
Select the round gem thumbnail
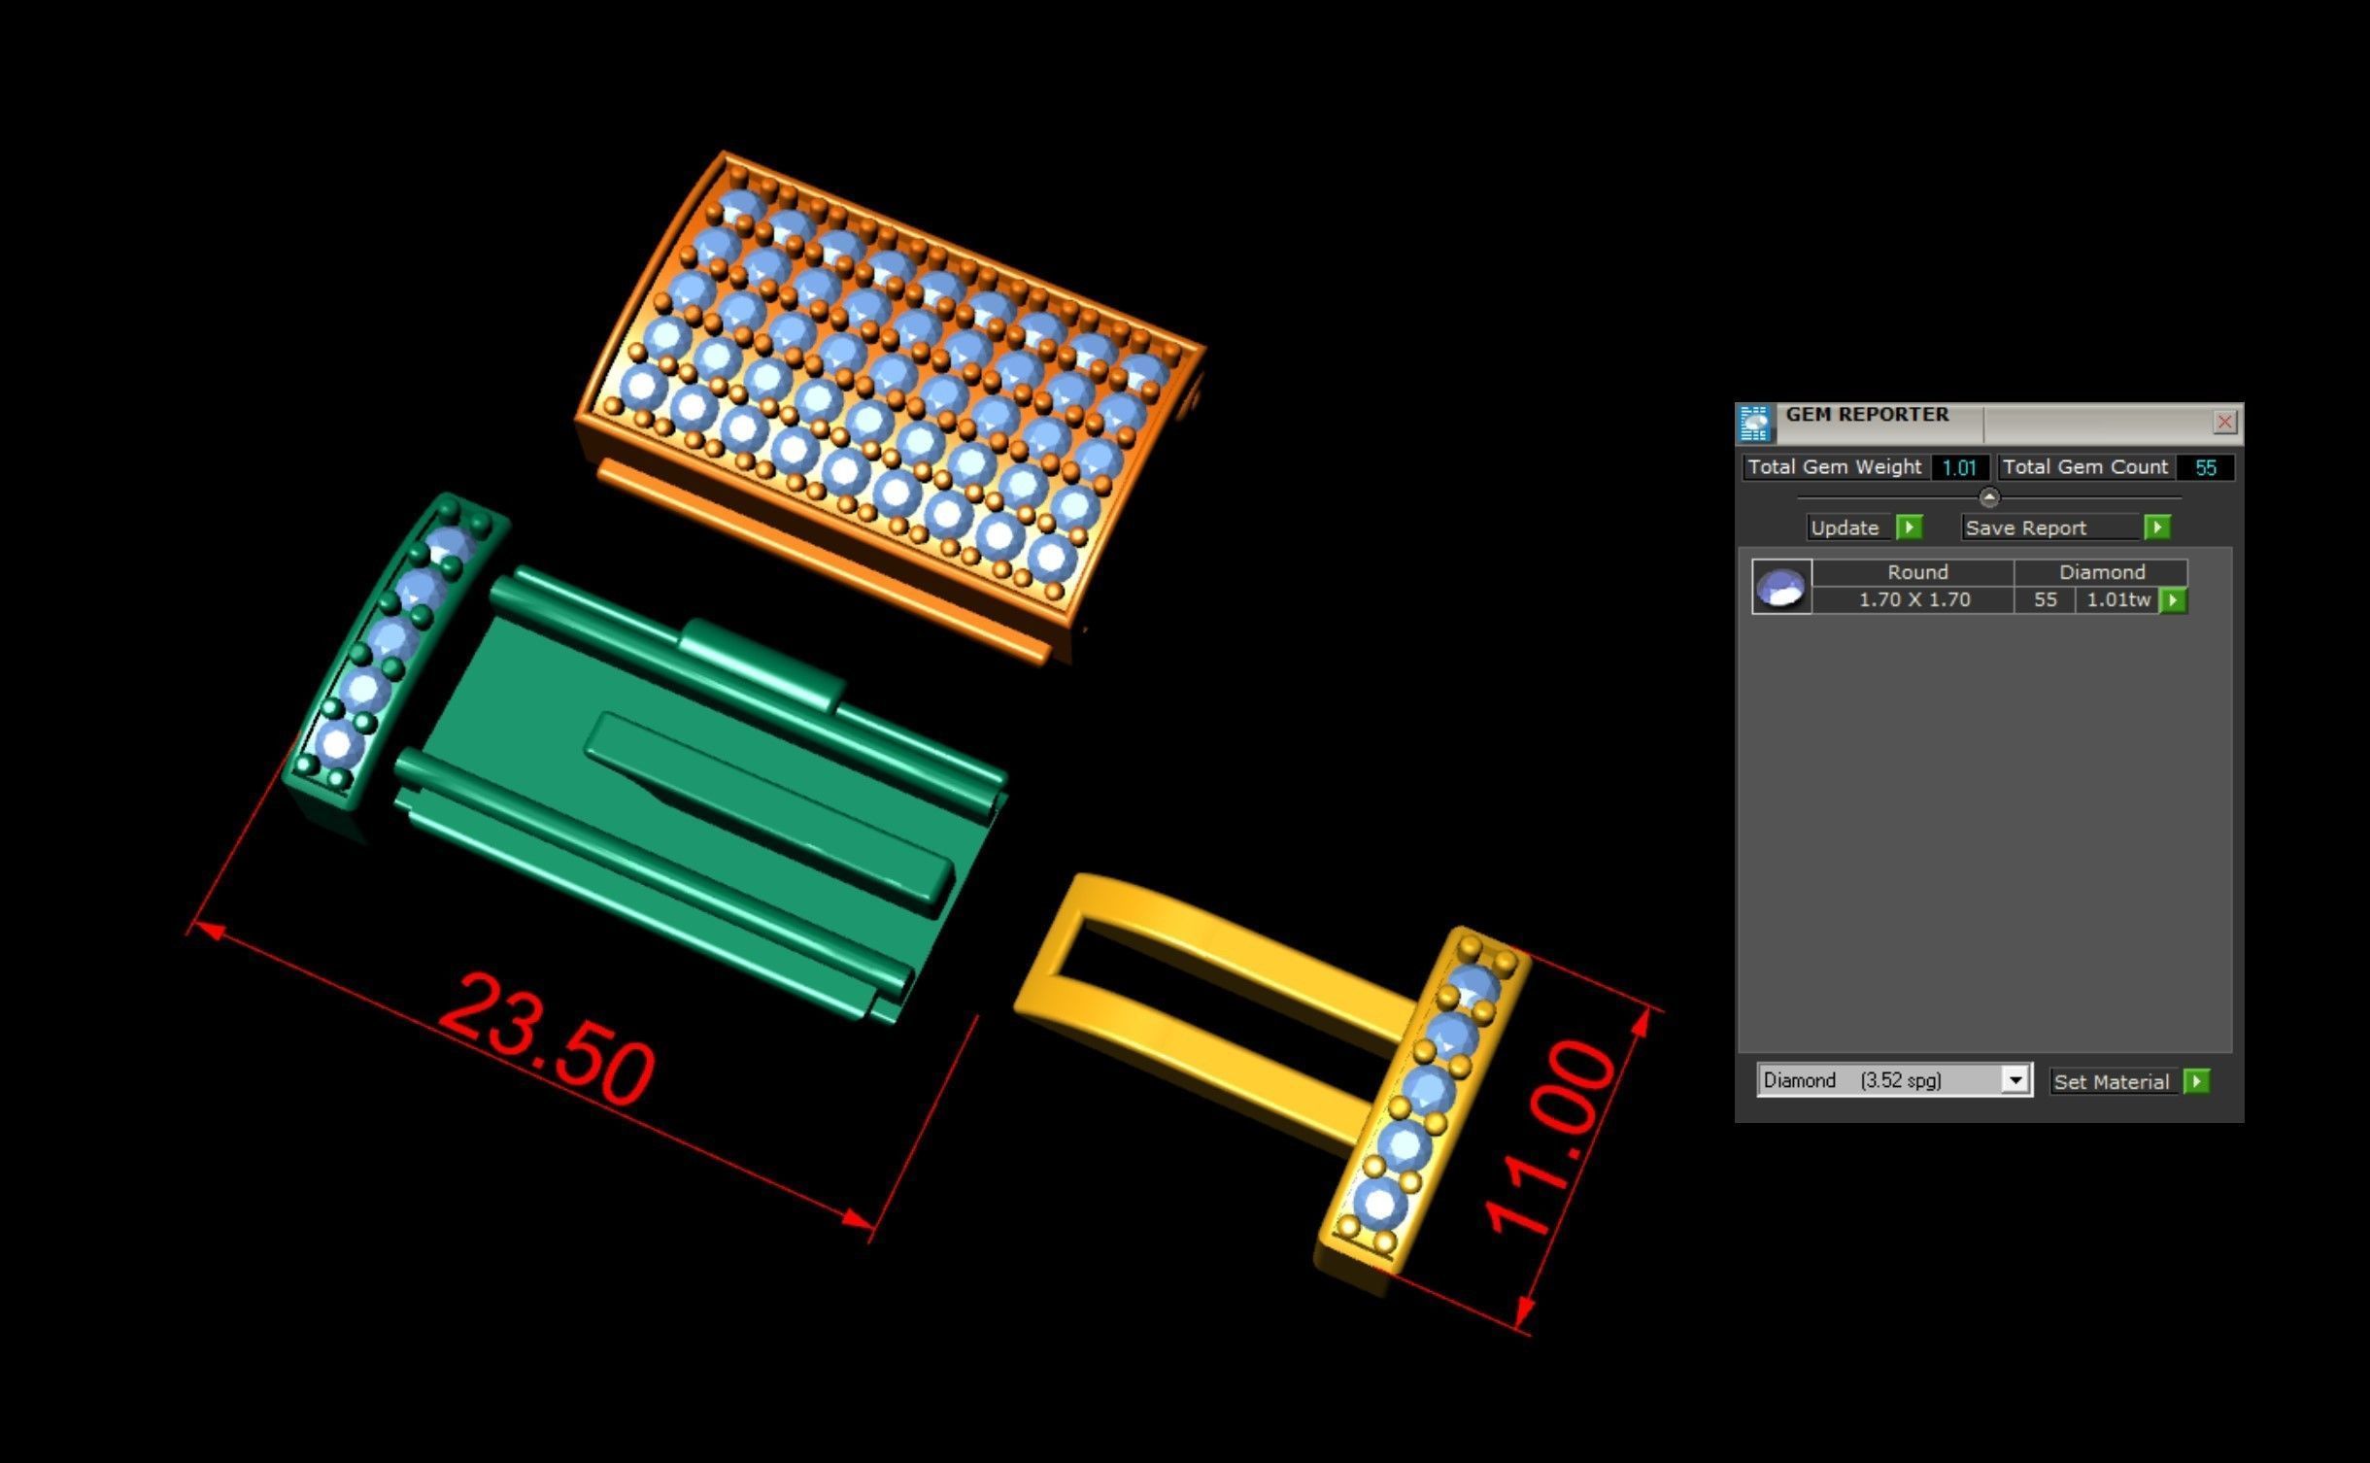[1781, 587]
